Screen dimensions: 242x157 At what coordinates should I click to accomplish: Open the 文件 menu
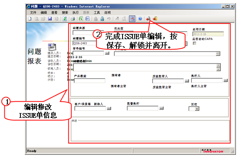pos(33,13)
